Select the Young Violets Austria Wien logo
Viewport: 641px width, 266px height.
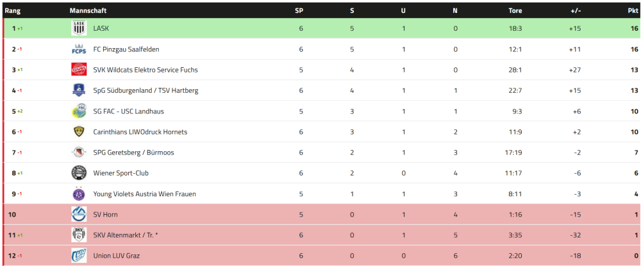(x=79, y=194)
